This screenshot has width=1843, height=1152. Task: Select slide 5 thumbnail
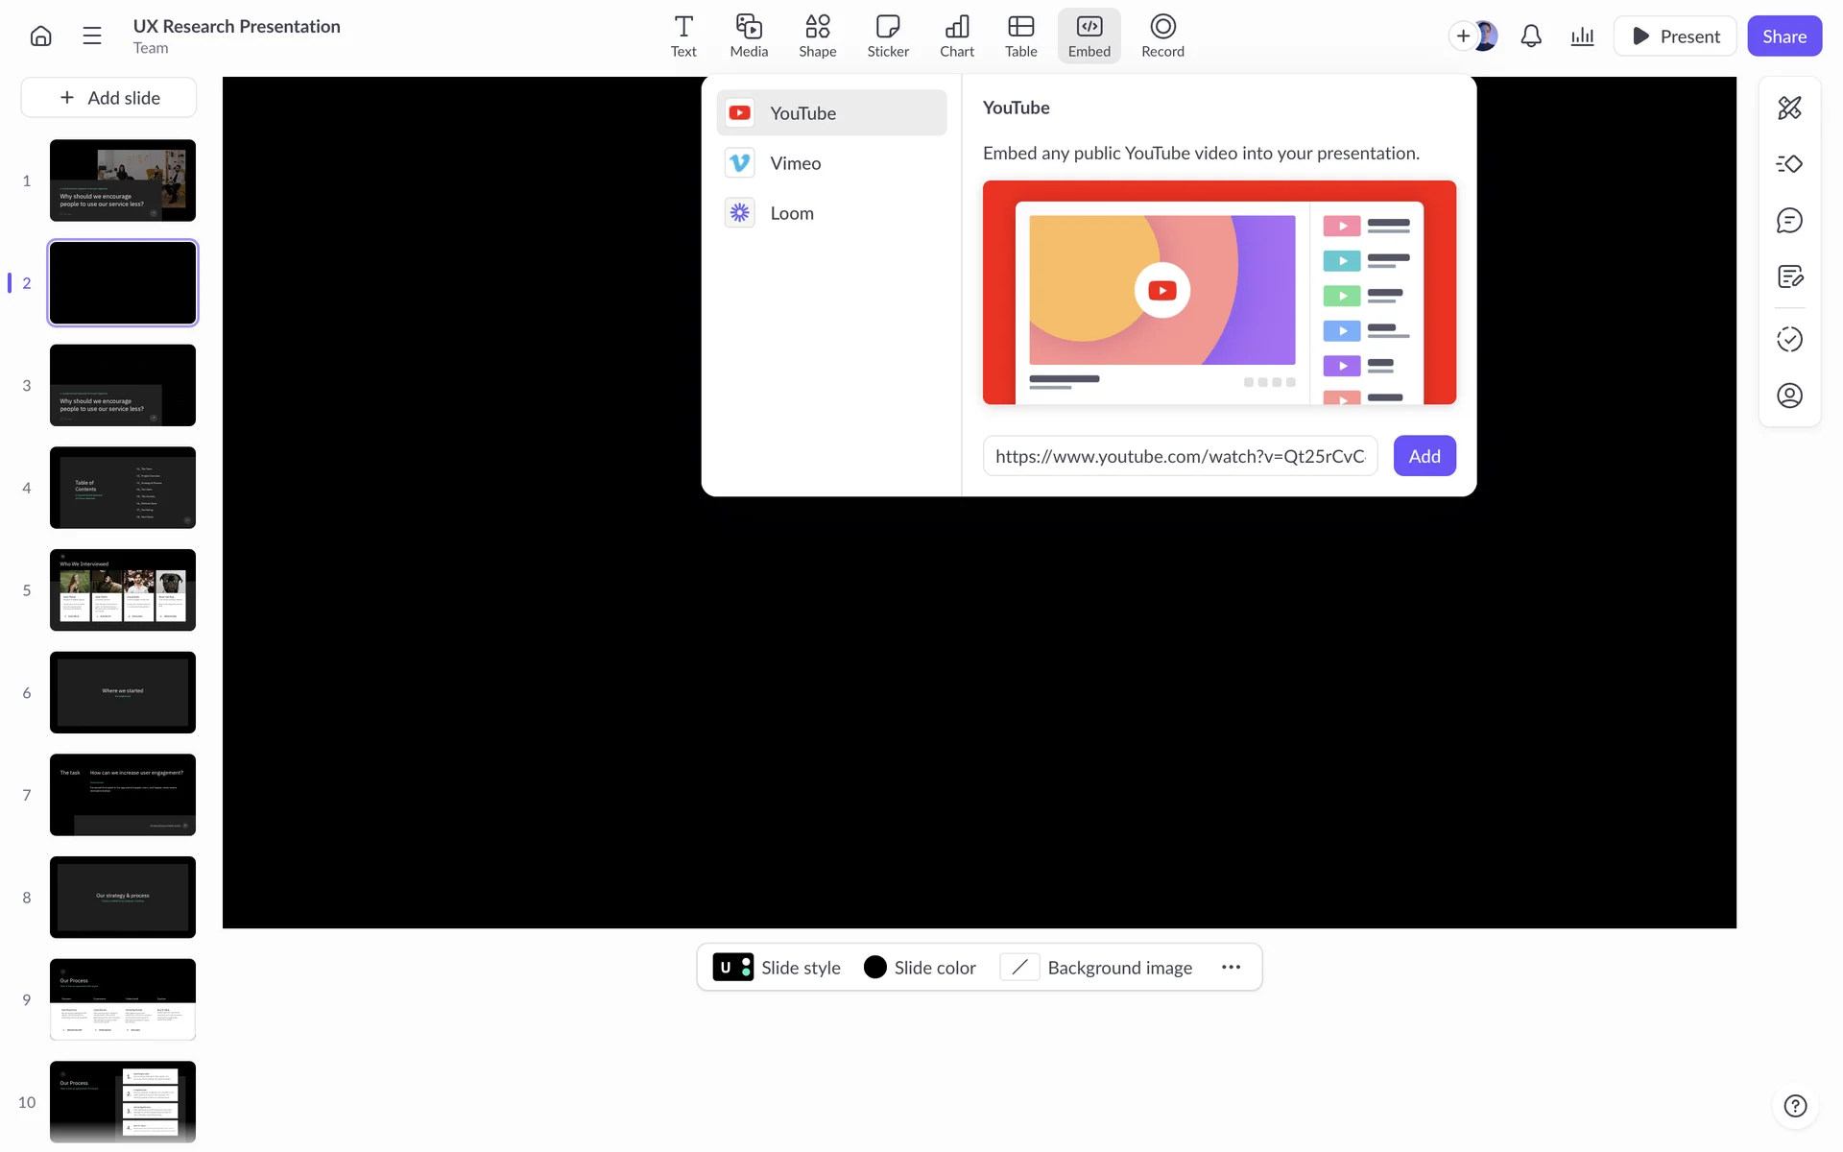123,590
